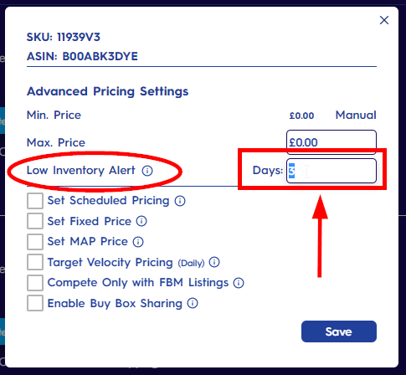Open the Low Inventory Alert info tooltip
Screen dimensions: 406x375
point(147,171)
